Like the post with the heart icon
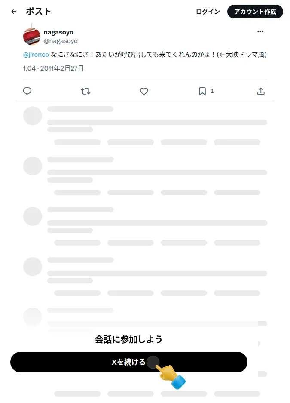This screenshot has width=290, height=403. [144, 91]
